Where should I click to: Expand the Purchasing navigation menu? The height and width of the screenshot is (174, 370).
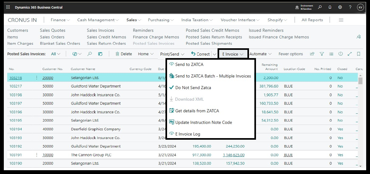161,20
